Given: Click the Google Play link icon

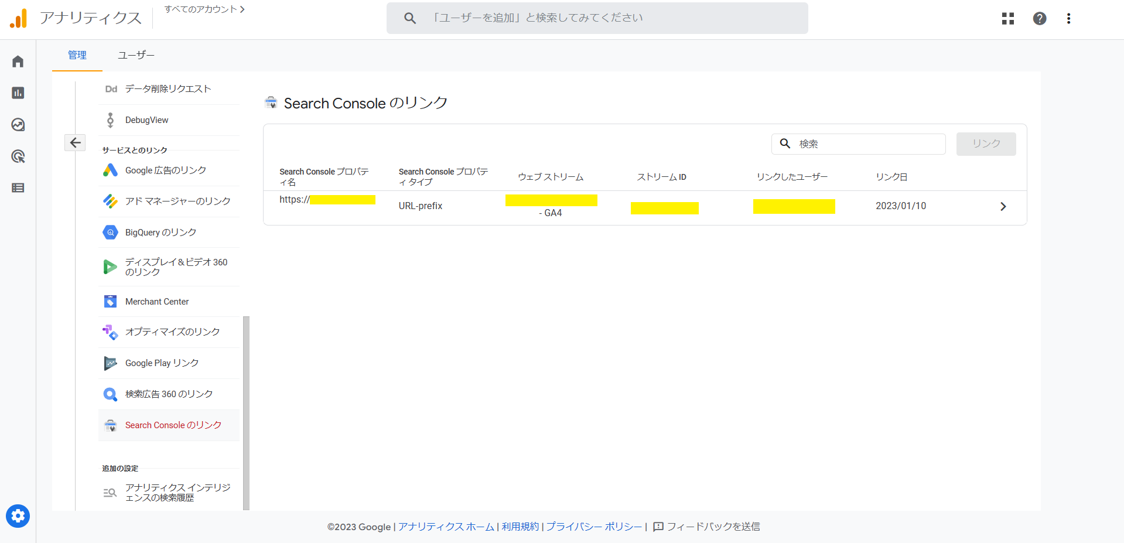Looking at the screenshot, I should (x=110, y=363).
